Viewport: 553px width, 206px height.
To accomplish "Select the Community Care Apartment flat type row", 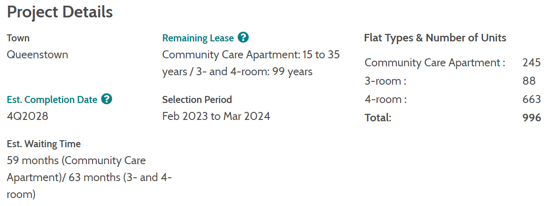I will [x=435, y=63].
